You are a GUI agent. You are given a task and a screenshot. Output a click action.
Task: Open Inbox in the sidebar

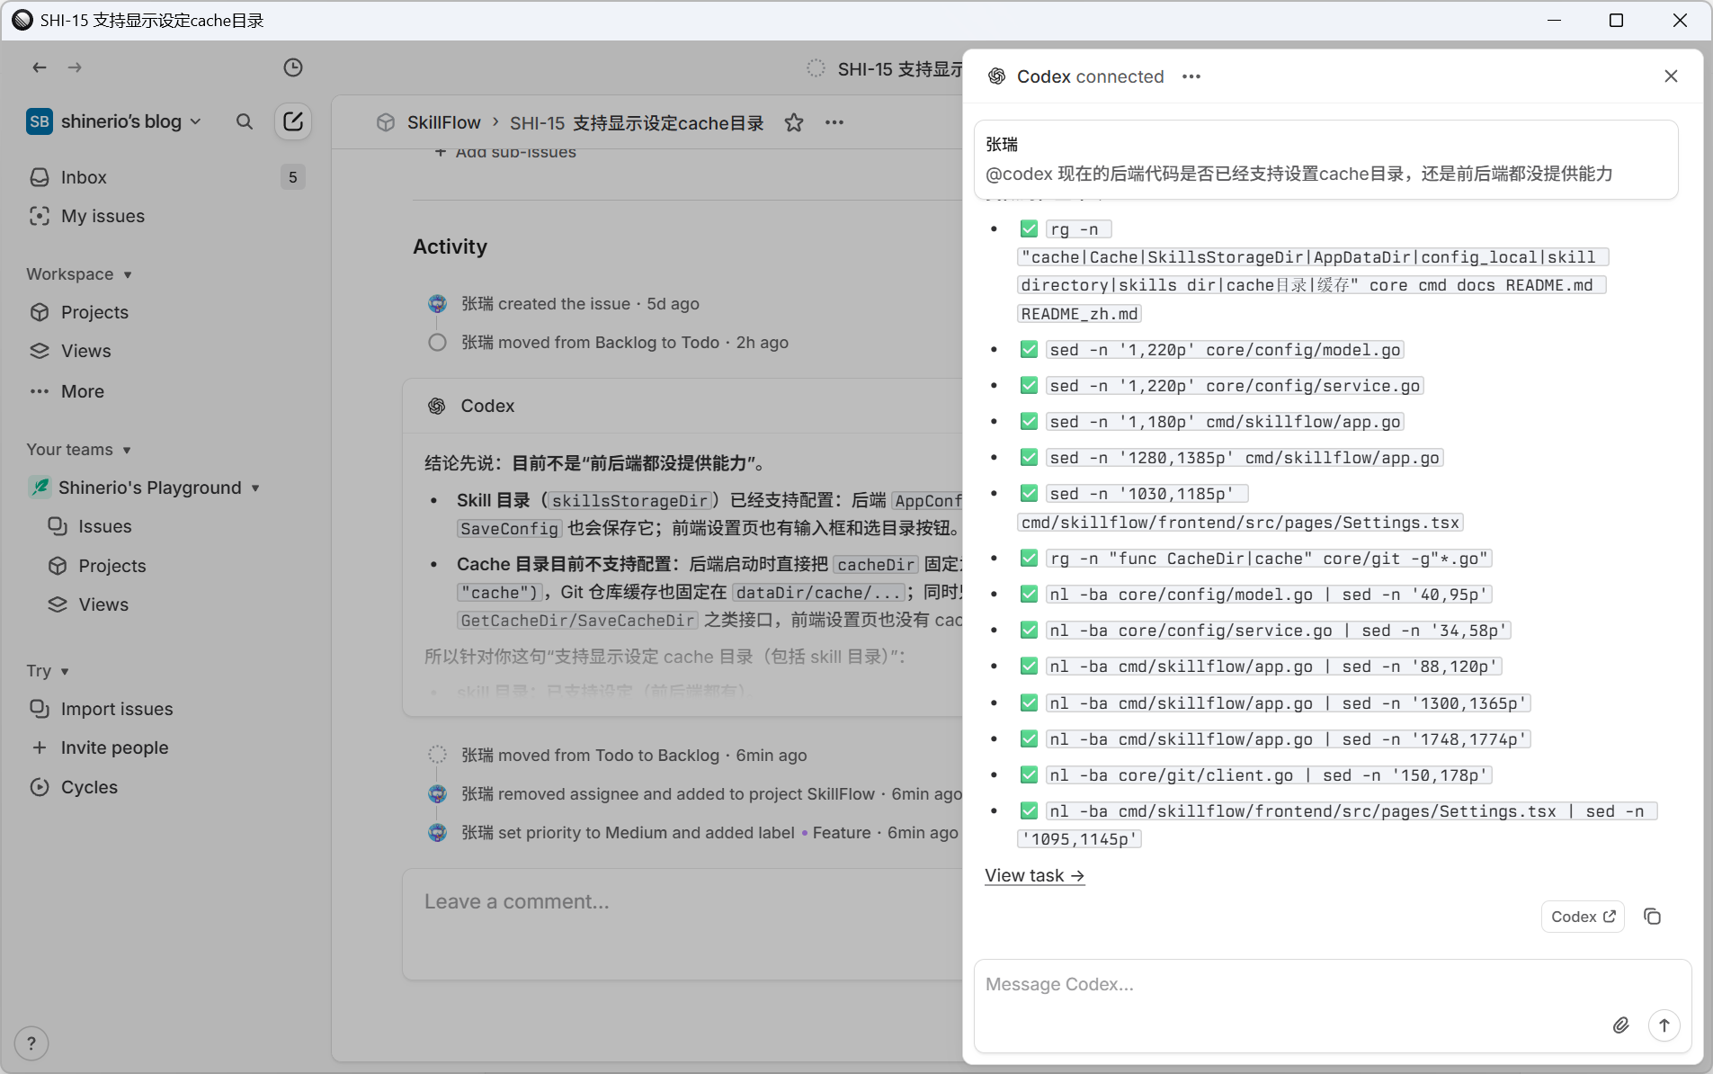[84, 177]
